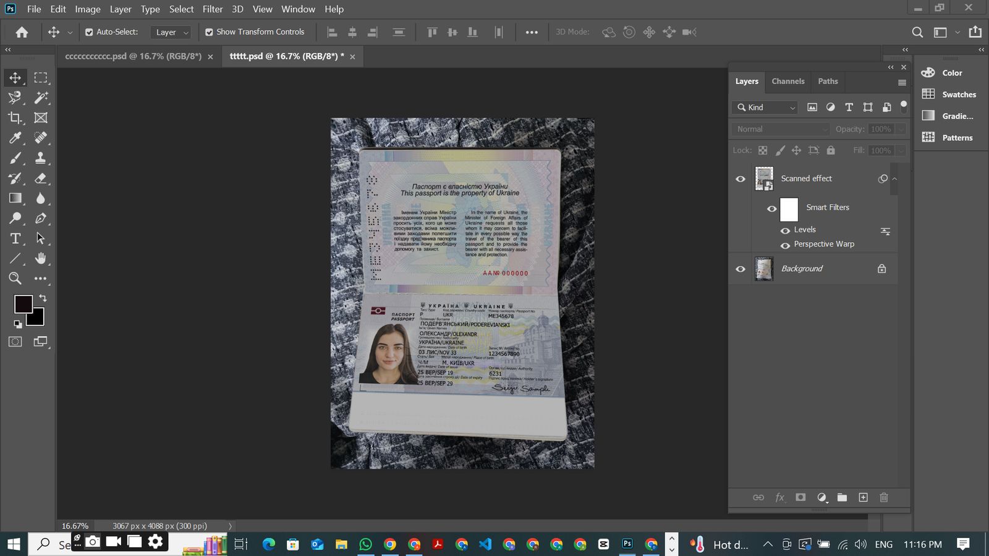
Task: Select the Move tool
Action: tap(15, 78)
